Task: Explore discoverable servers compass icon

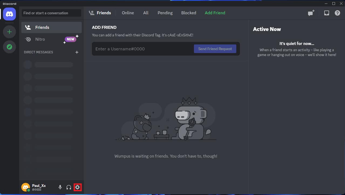Action: (x=9, y=47)
